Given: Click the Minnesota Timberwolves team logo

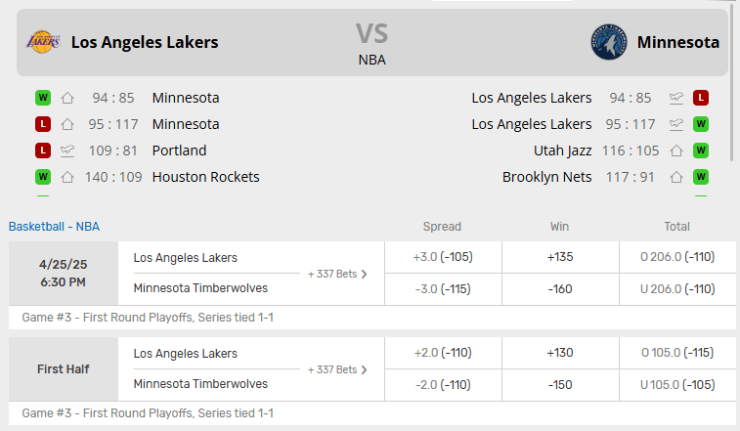Looking at the screenshot, I should pos(608,42).
